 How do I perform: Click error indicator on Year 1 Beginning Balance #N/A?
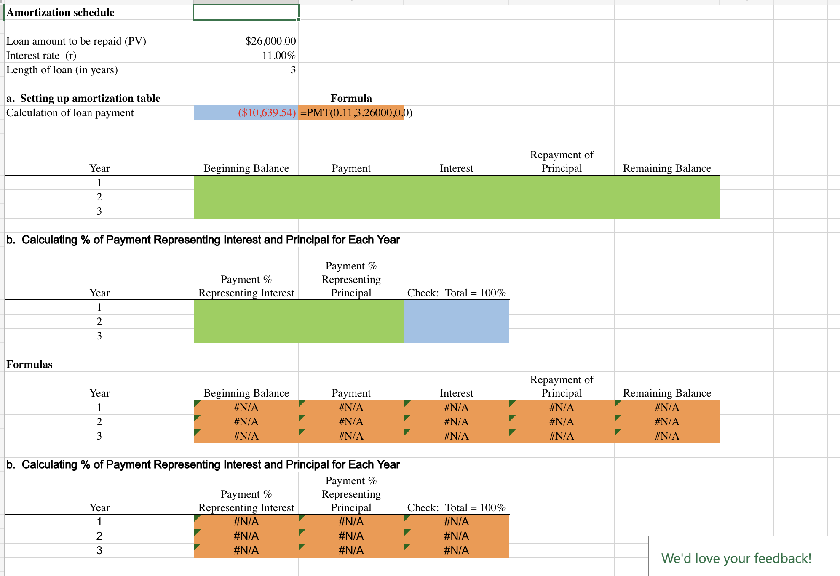[x=197, y=403]
